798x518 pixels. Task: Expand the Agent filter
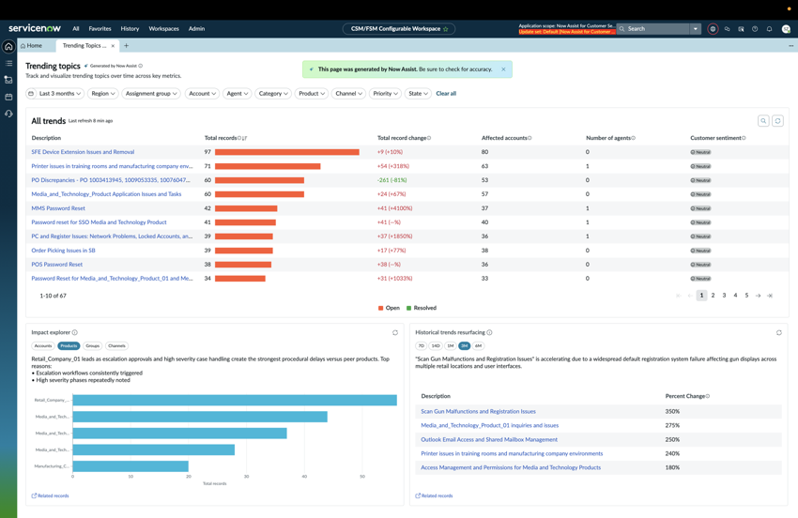238,94
